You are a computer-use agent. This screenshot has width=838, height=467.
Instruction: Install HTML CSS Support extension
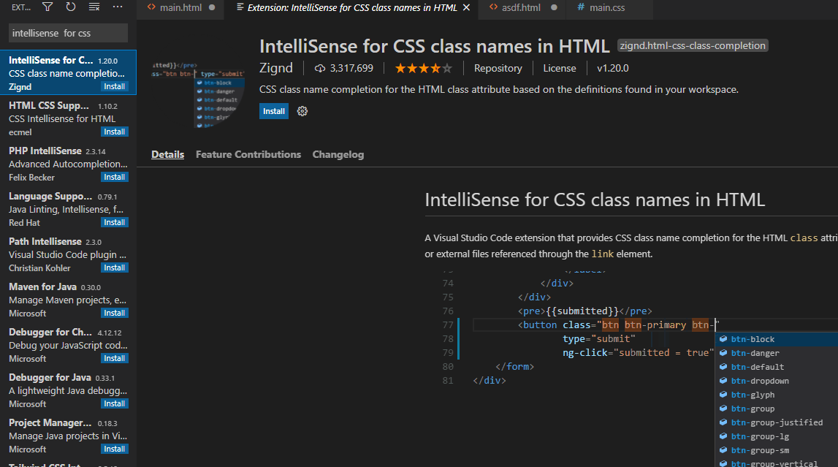(x=115, y=132)
